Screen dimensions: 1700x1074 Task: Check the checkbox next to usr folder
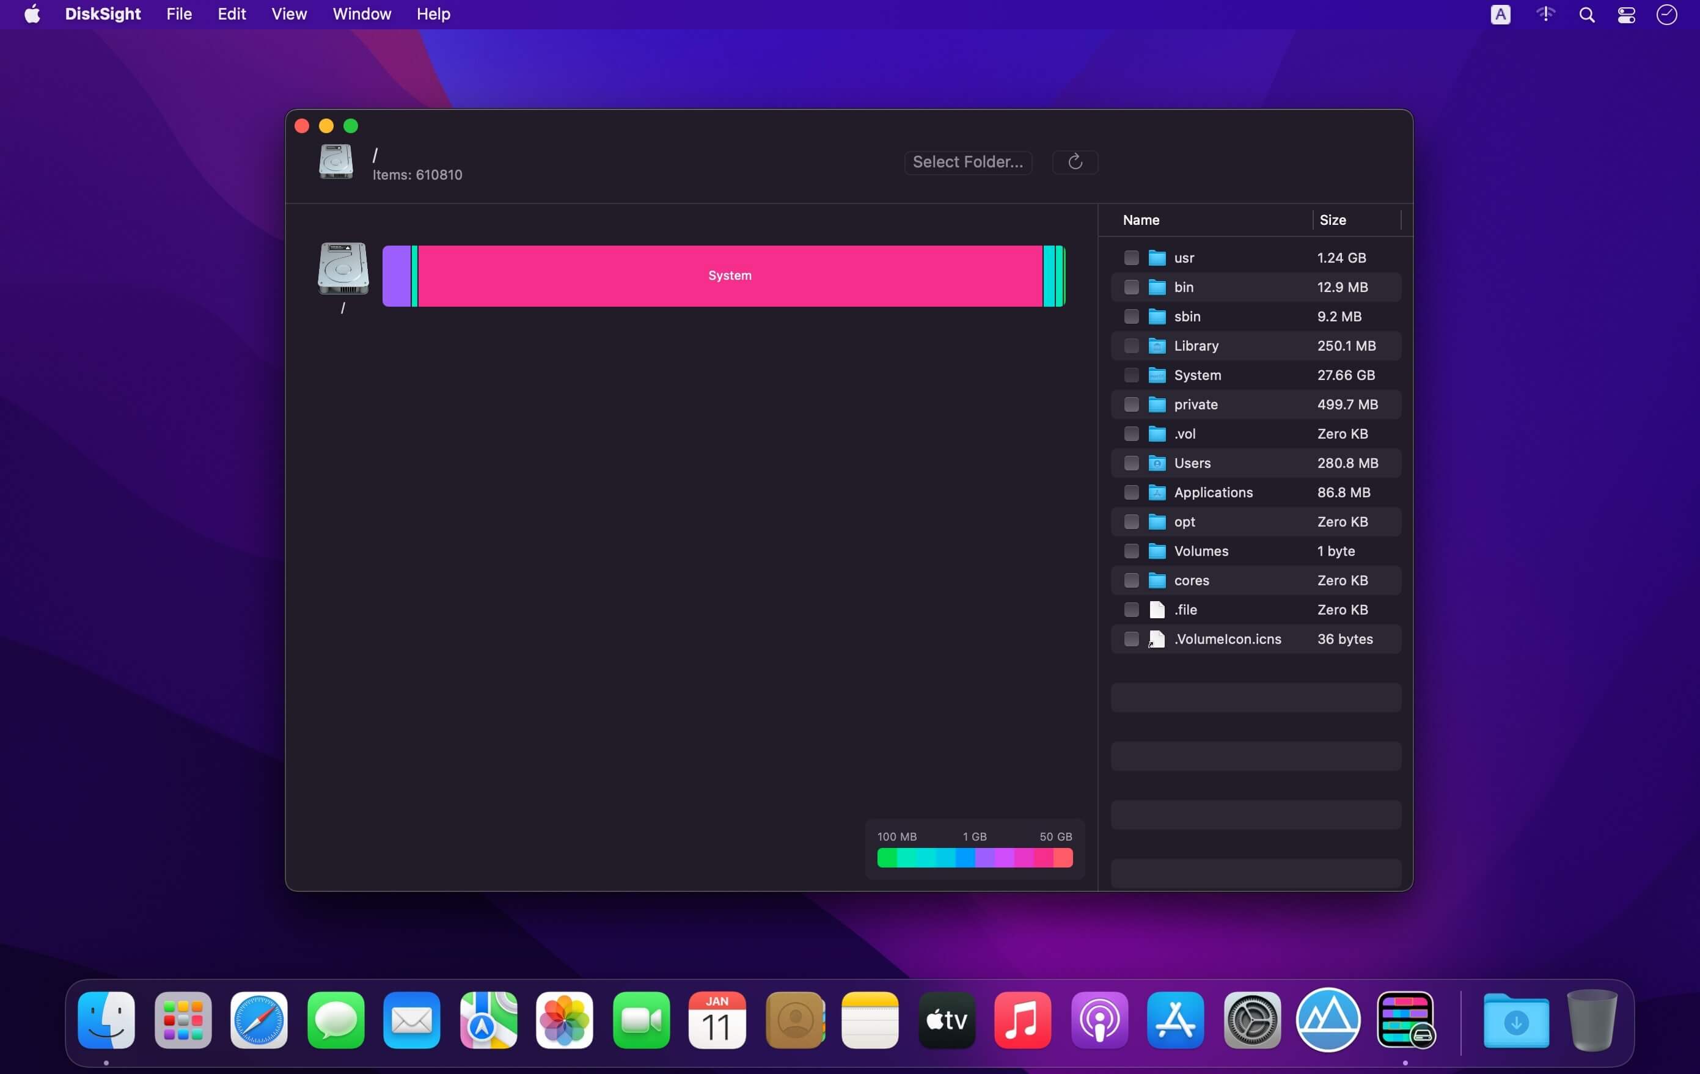tap(1131, 258)
